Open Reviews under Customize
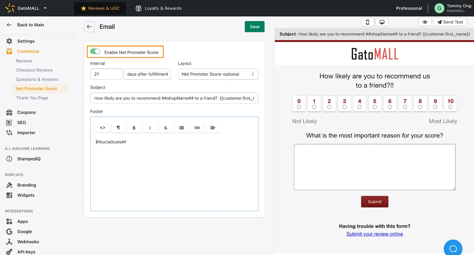The image size is (474, 255). [x=24, y=61]
